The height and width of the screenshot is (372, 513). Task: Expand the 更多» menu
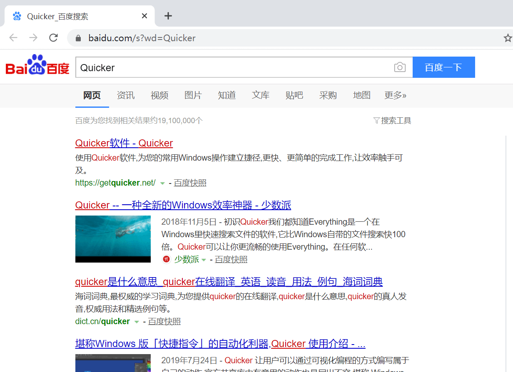coord(396,95)
